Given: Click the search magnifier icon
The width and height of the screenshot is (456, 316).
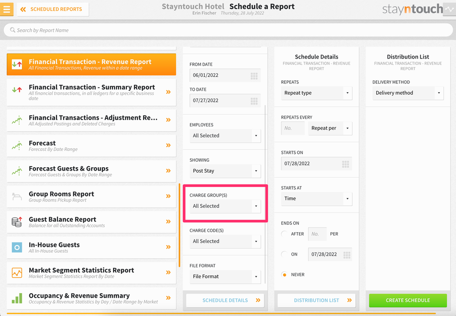Looking at the screenshot, I should tap(12, 30).
